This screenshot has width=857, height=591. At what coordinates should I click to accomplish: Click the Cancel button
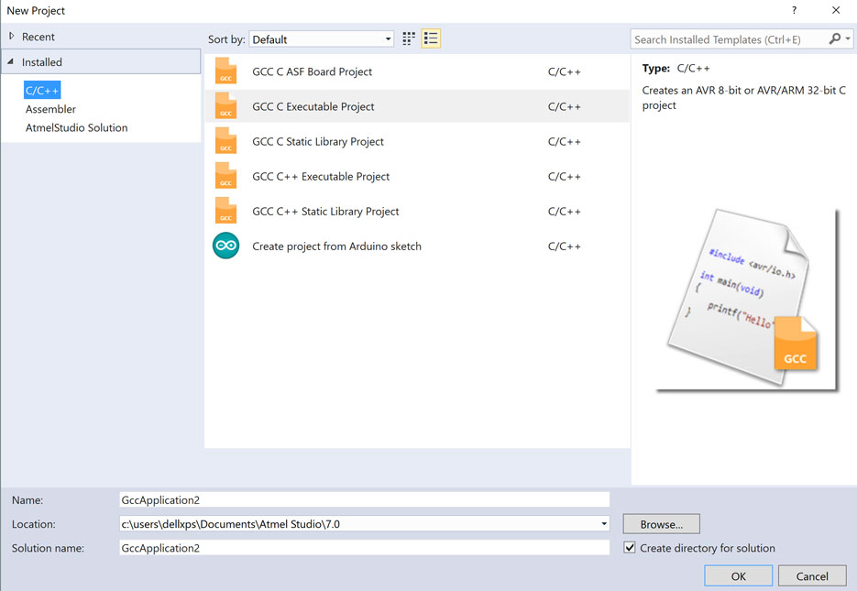click(812, 576)
